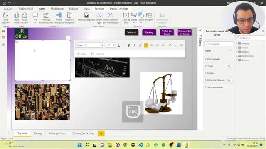Collapse the Filtros pane chevron

click(x=200, y=31)
